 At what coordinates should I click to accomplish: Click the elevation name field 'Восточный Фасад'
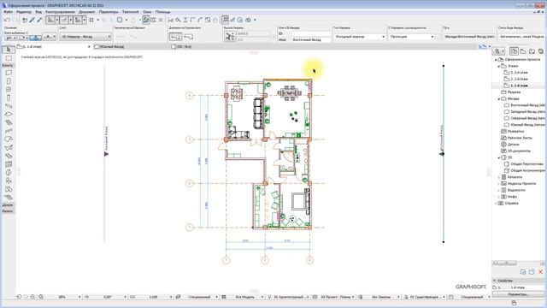pyautogui.click(x=311, y=40)
